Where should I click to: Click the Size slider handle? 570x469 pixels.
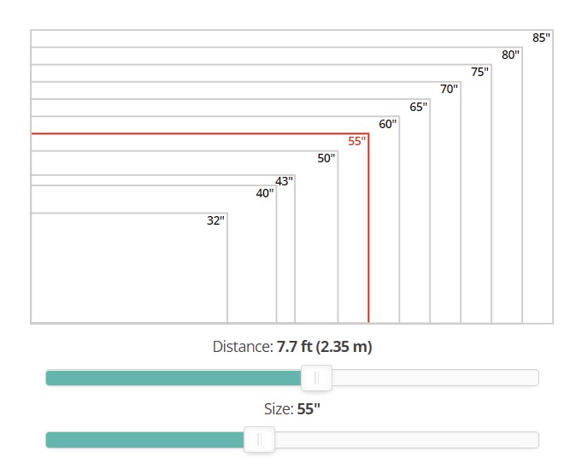click(x=259, y=439)
